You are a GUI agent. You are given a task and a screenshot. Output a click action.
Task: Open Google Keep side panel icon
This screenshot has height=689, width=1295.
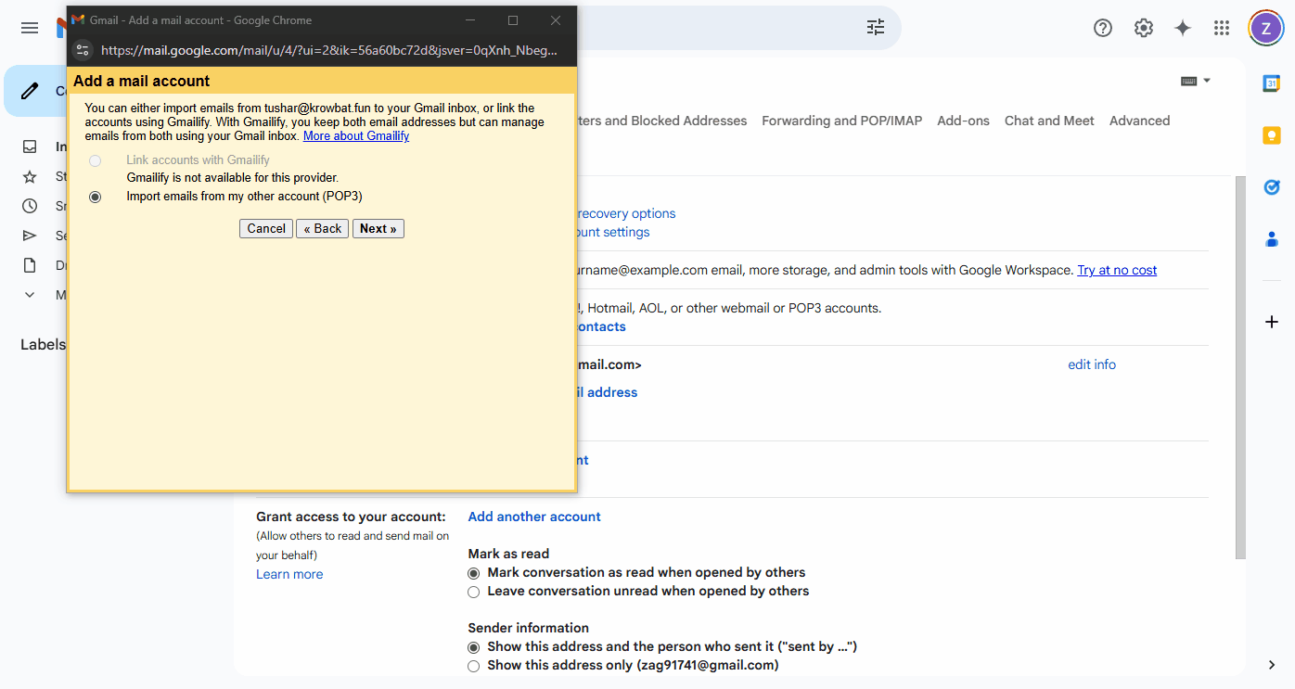pyautogui.click(x=1272, y=135)
